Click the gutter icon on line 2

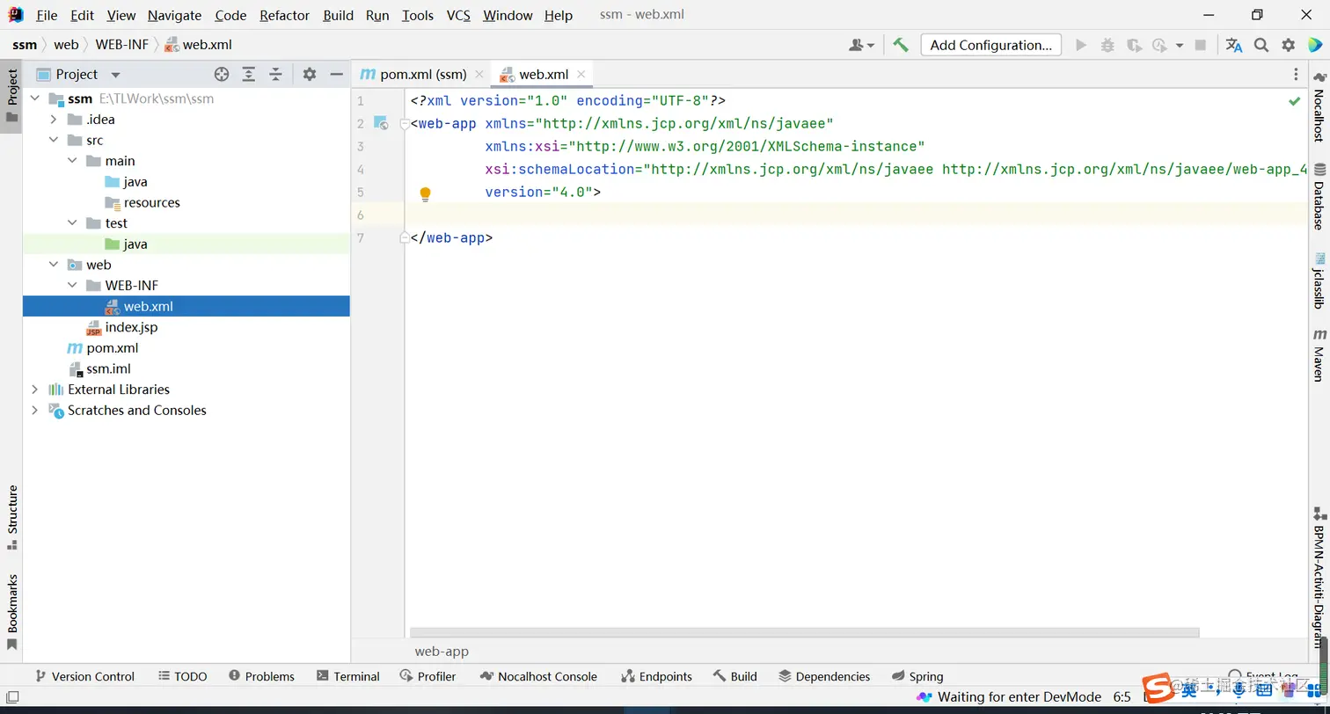pyautogui.click(x=380, y=123)
